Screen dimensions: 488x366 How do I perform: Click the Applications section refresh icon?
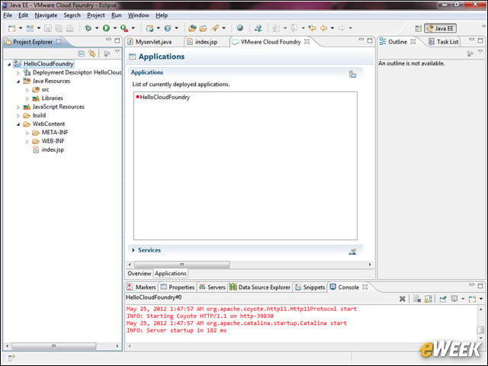pos(352,74)
